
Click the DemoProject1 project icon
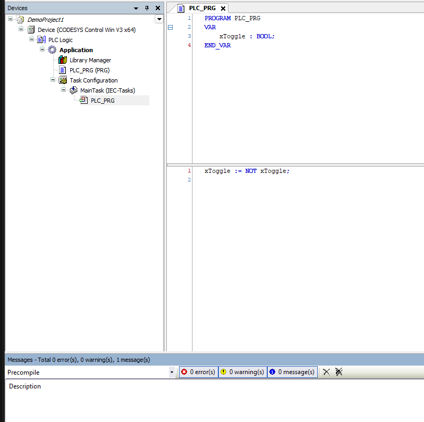[x=21, y=20]
